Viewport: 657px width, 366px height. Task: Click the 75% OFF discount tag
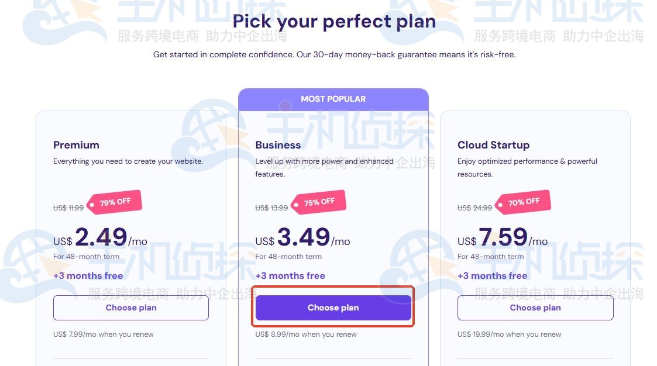tap(319, 202)
